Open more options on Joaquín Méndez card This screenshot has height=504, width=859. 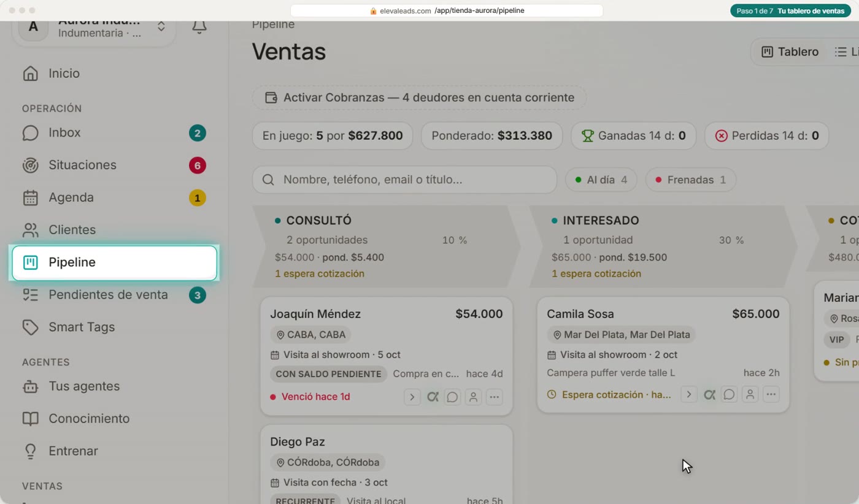coord(494,397)
